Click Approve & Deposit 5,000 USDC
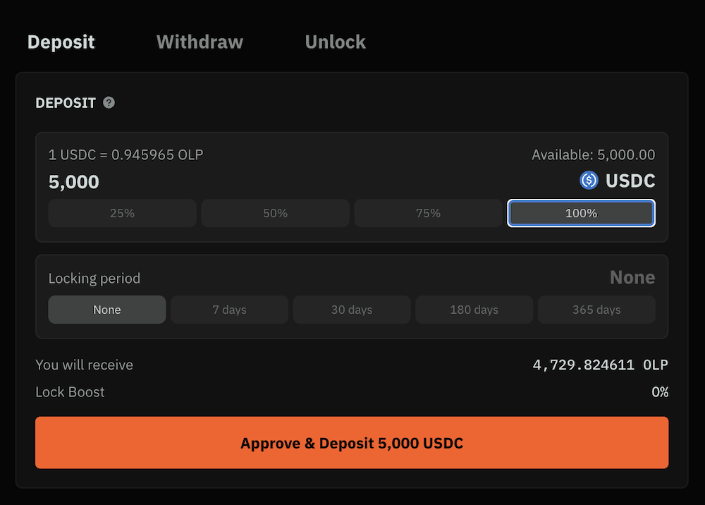This screenshot has height=505, width=705. (x=352, y=443)
